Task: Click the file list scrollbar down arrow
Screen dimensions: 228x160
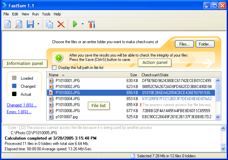Action: point(218,117)
